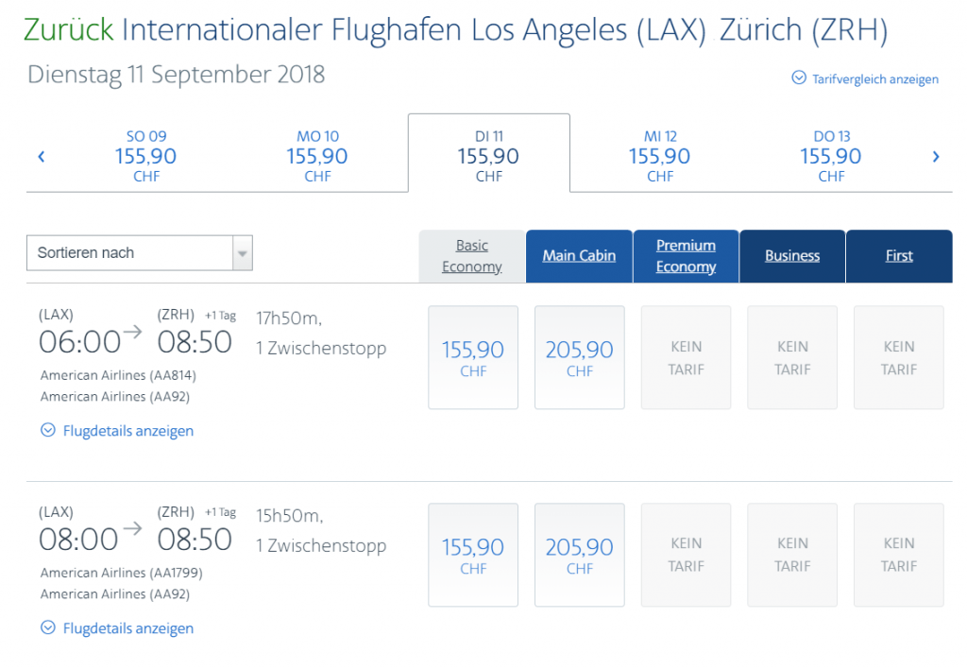
Task: Choose 155,90 CHF Basic Economy for 06:00 flight
Action: tap(473, 358)
